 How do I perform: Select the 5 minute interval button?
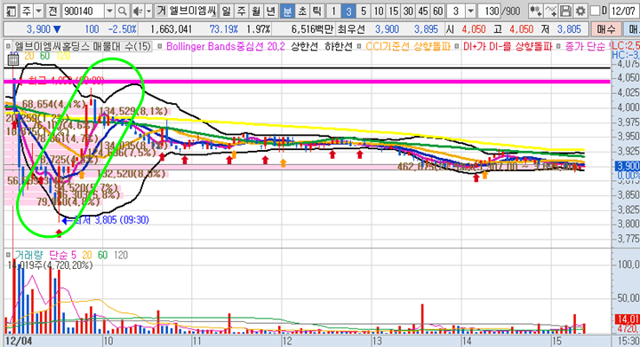pos(364,11)
